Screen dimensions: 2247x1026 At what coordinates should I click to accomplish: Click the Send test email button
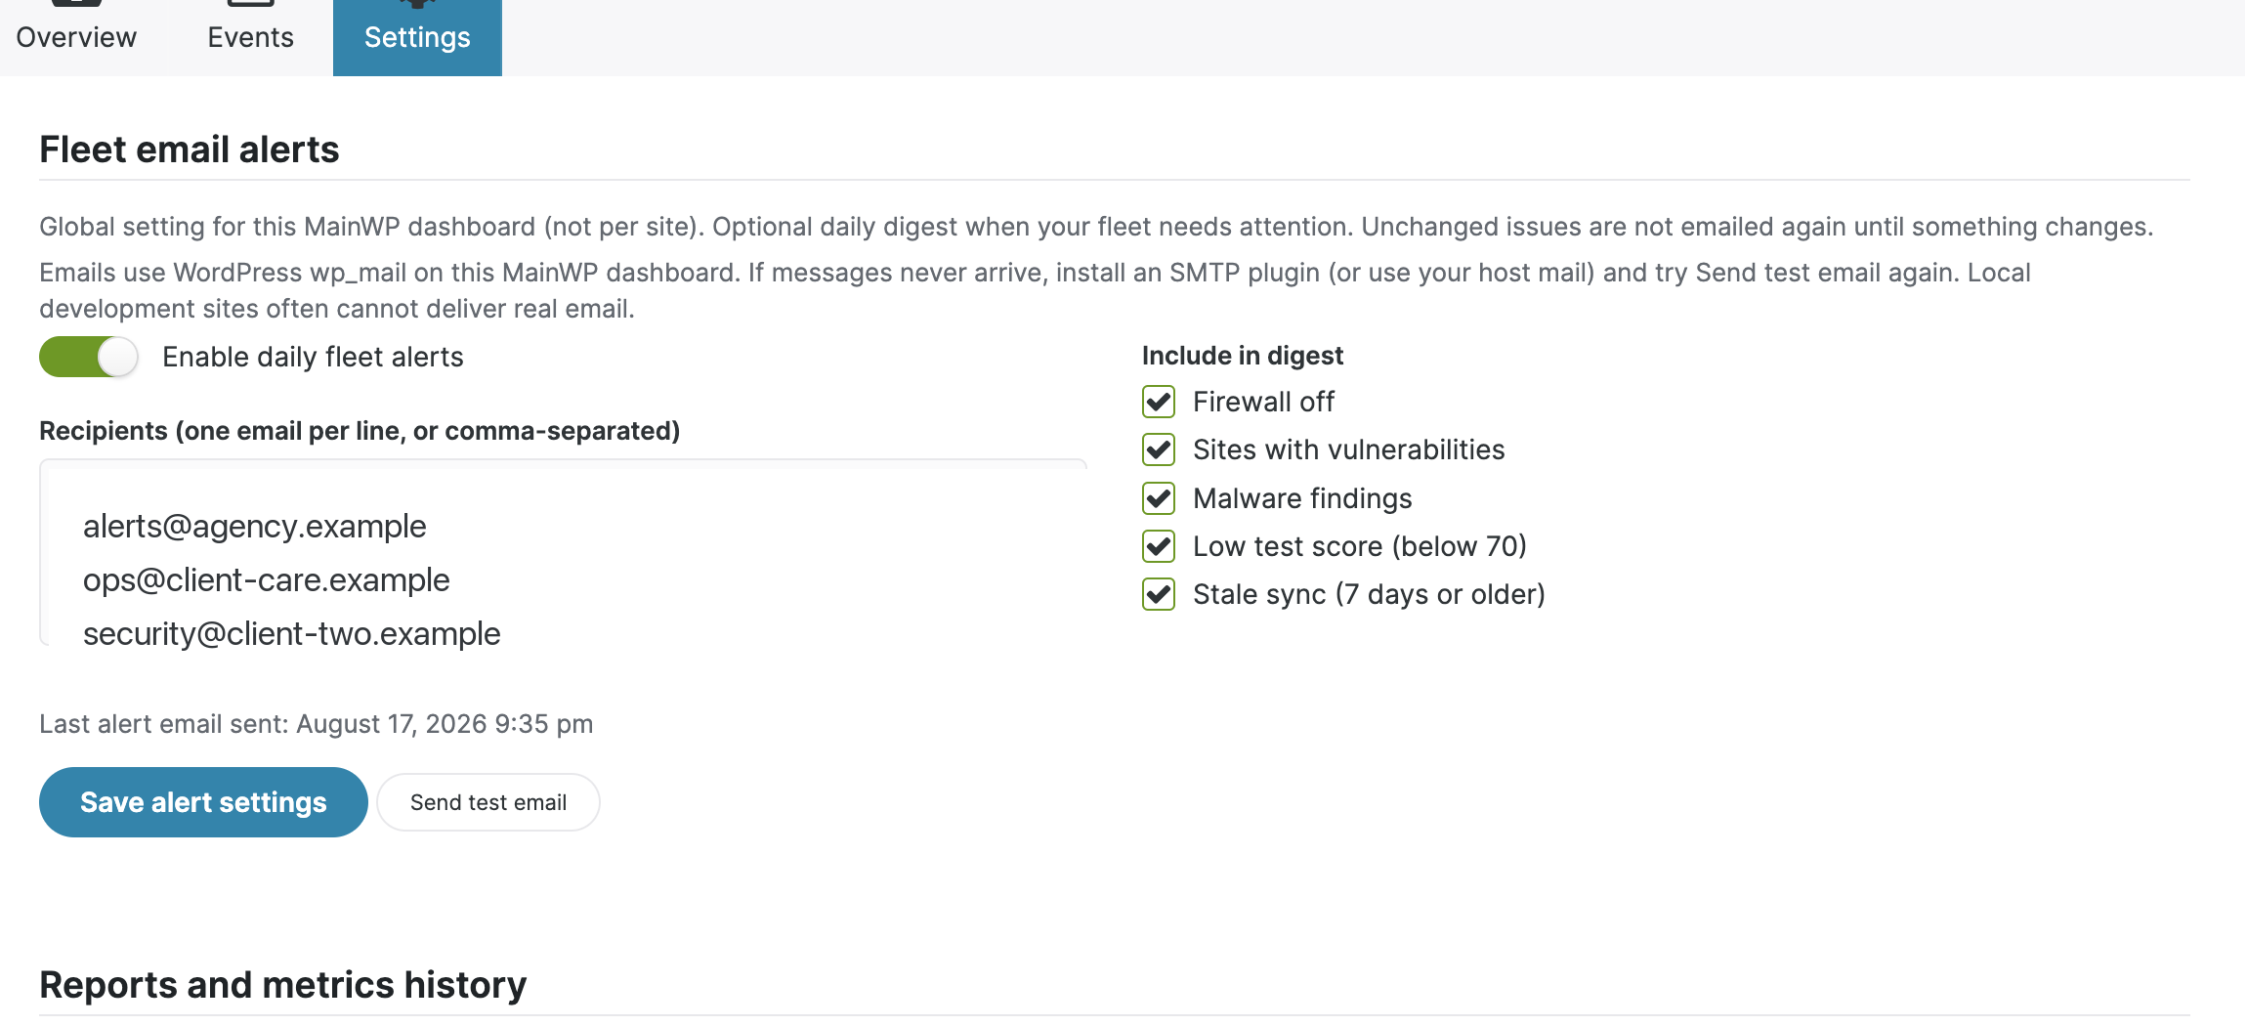click(x=488, y=802)
